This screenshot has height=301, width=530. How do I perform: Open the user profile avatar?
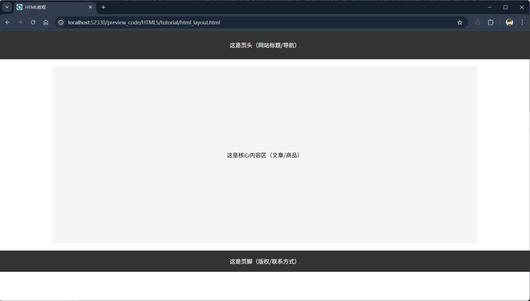[509, 22]
